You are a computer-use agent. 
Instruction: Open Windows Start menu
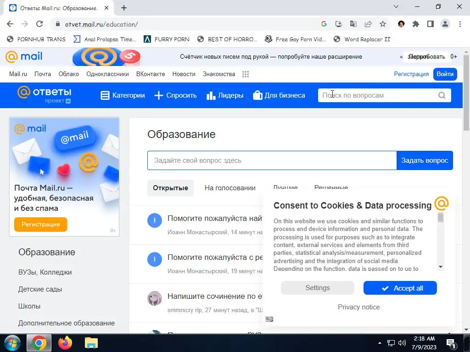[x=11, y=343]
